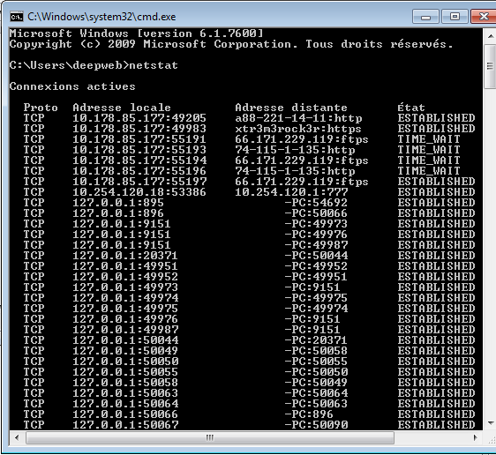Click local address 127.0.0.1:49987
The image size is (496, 455).
click(x=125, y=330)
